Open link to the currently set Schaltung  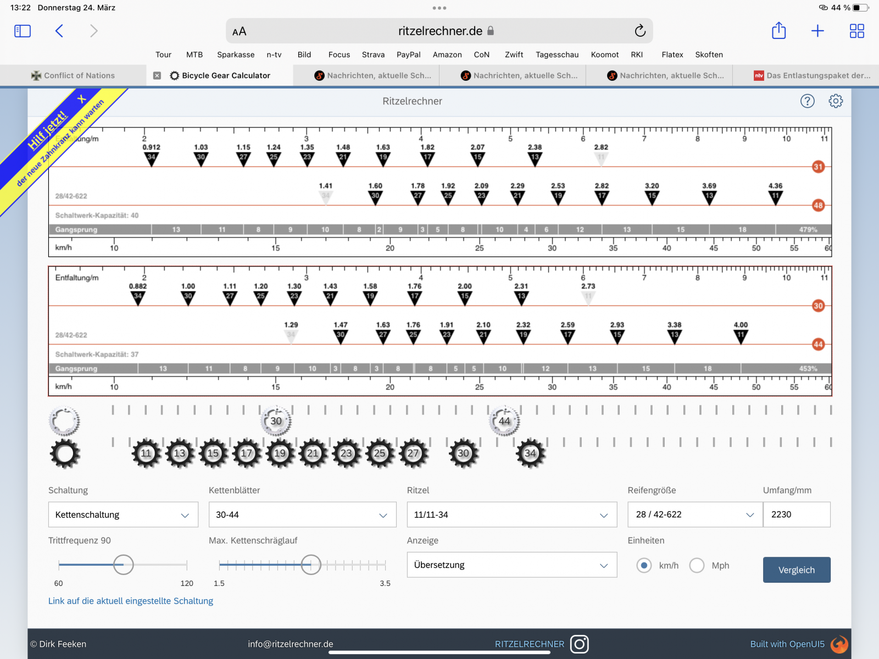131,601
